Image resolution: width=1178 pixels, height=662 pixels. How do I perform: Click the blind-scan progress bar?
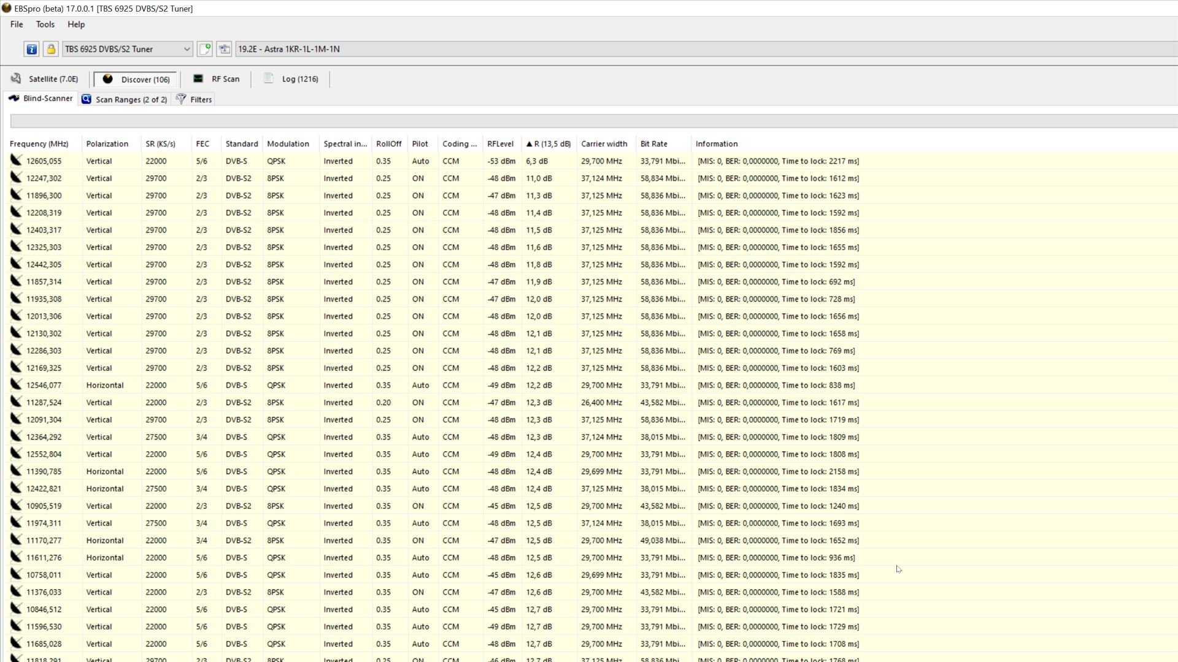click(x=589, y=121)
